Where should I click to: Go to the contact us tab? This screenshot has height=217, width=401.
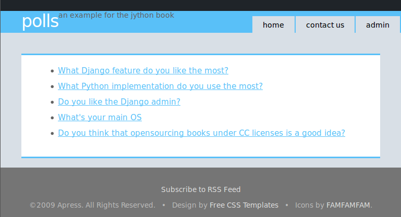[325, 24]
